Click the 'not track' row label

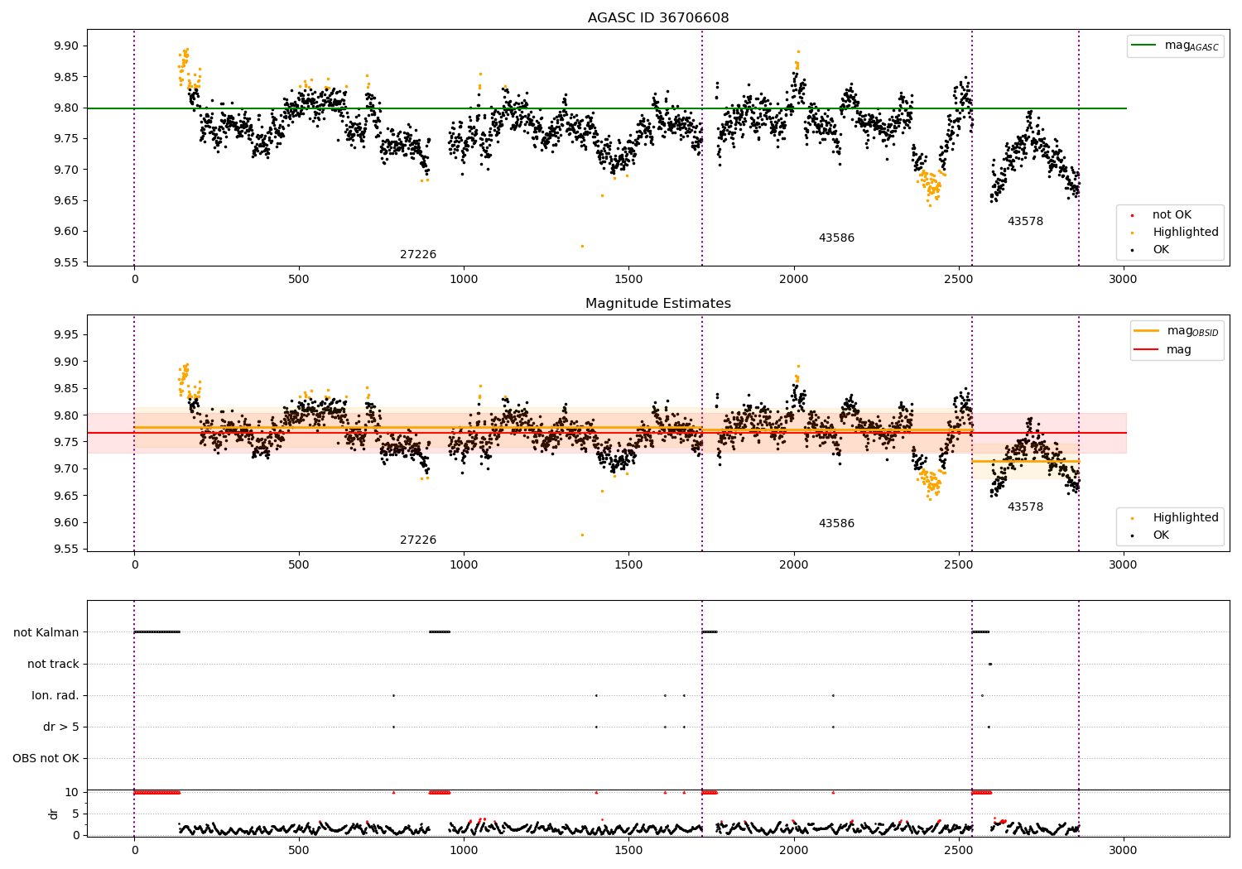53,665
